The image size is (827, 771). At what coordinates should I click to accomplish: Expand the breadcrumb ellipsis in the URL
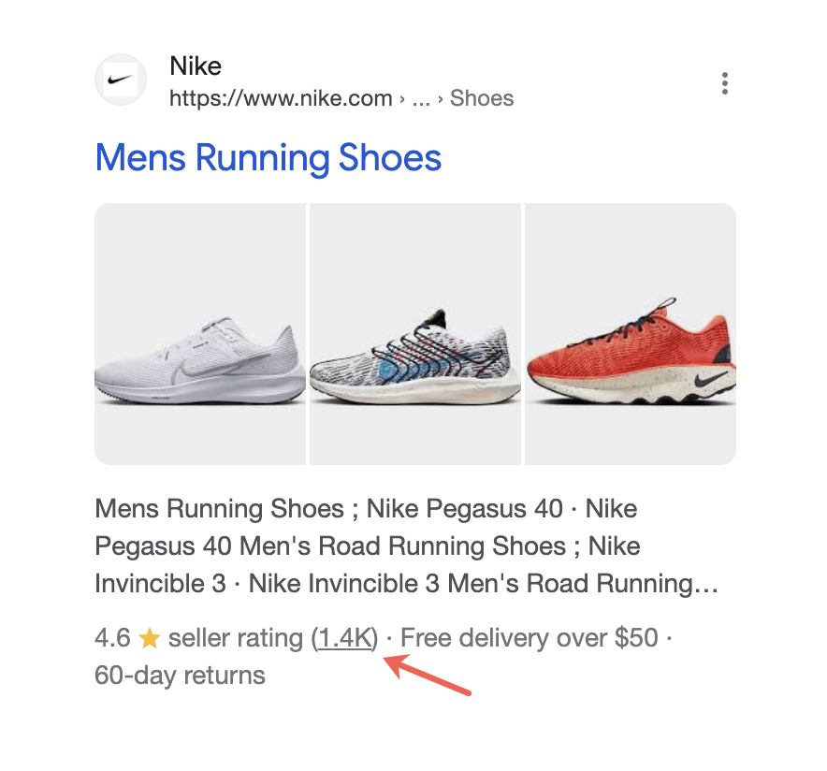point(421,98)
